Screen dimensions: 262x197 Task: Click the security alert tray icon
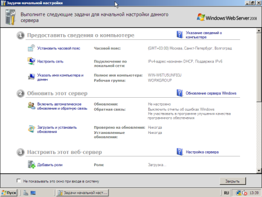[245, 193]
